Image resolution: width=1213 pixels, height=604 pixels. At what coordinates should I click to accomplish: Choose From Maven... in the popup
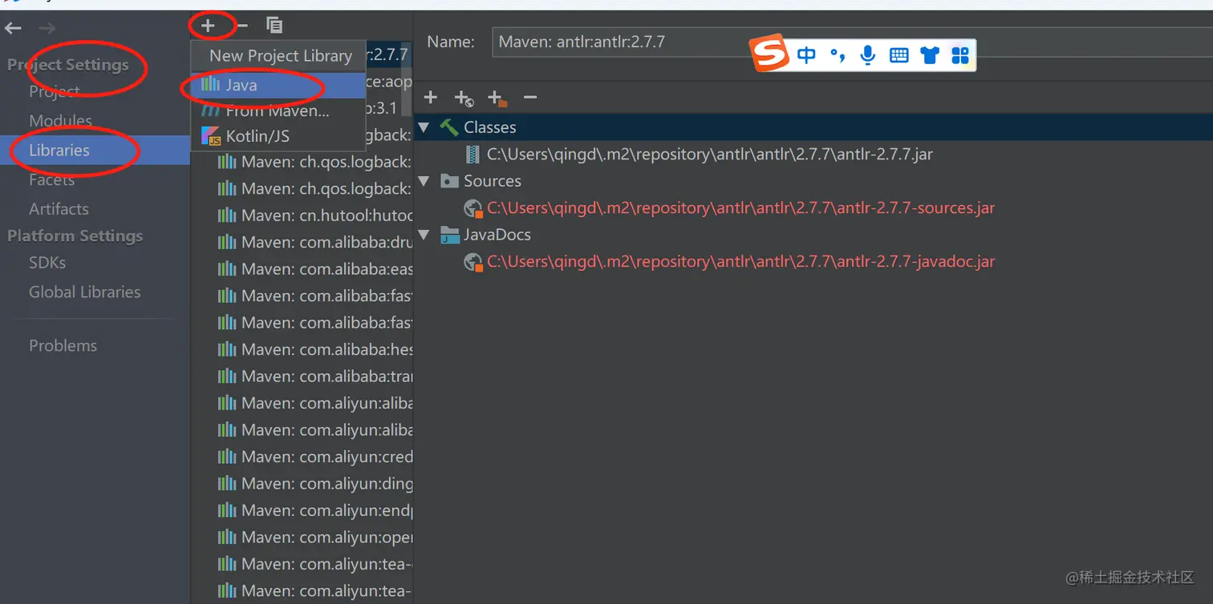coord(278,111)
